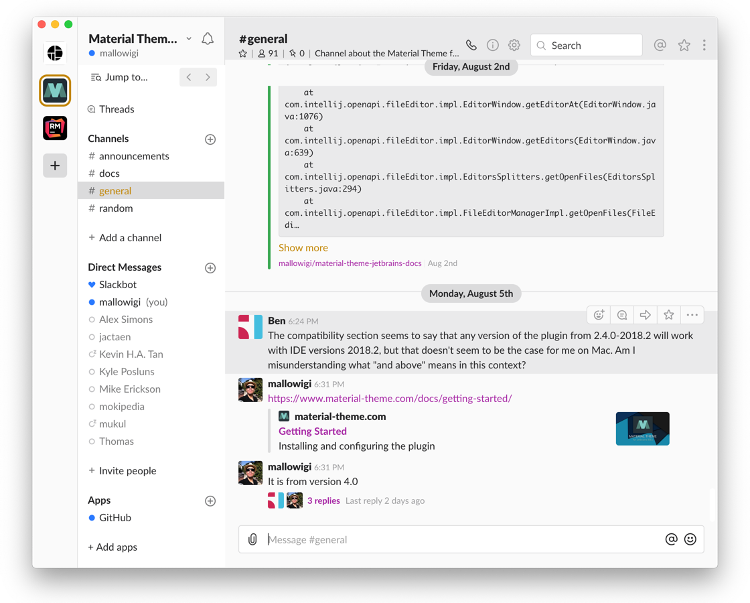Screen dimensions: 750x603
Task: Expand the Material Theme workspace menu
Action: pyautogui.click(x=189, y=39)
